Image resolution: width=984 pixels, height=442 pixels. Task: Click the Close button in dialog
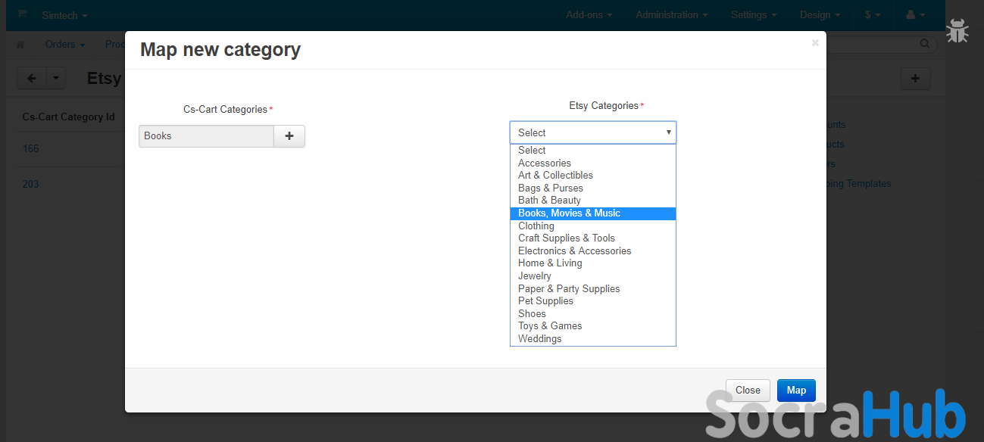point(748,391)
